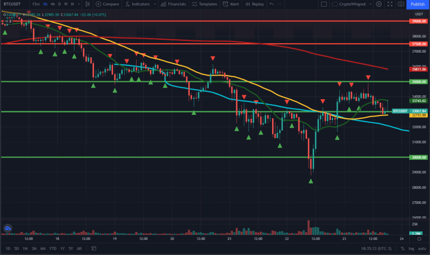This screenshot has width=430, height=255.
Task: Start bar Replay mode
Action: (x=255, y=4)
